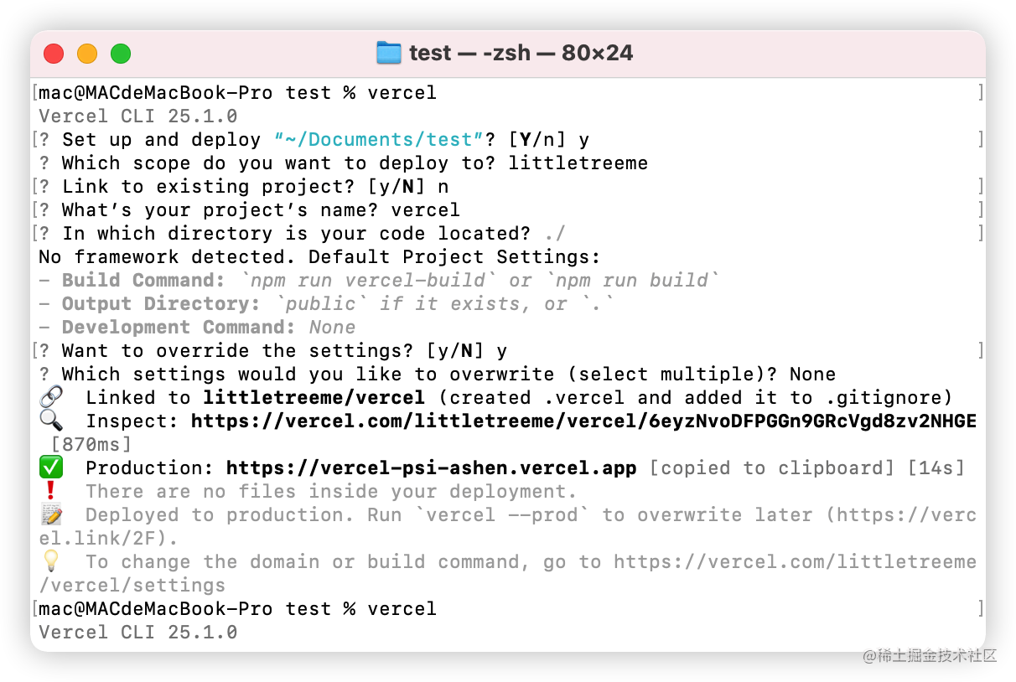Click the memo Deployed-to-production icon
Image resolution: width=1016 pixels, height=682 pixels.
[51, 514]
